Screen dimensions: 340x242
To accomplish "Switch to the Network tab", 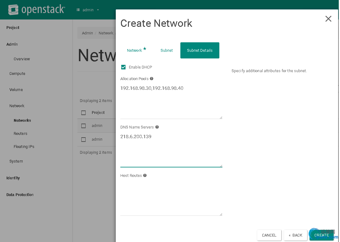I will coord(135,51).
